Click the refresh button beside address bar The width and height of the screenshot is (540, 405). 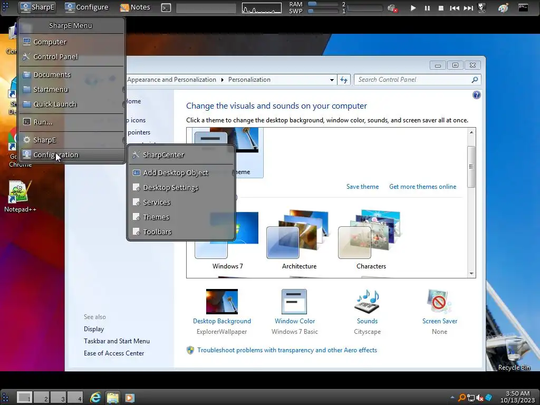pos(344,80)
